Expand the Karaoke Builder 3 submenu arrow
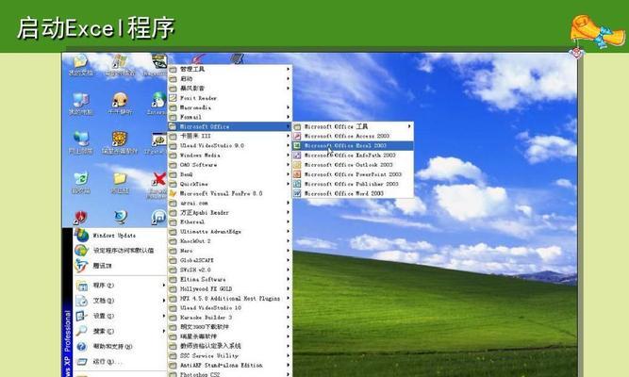The height and width of the screenshot is (377, 629). [x=288, y=318]
